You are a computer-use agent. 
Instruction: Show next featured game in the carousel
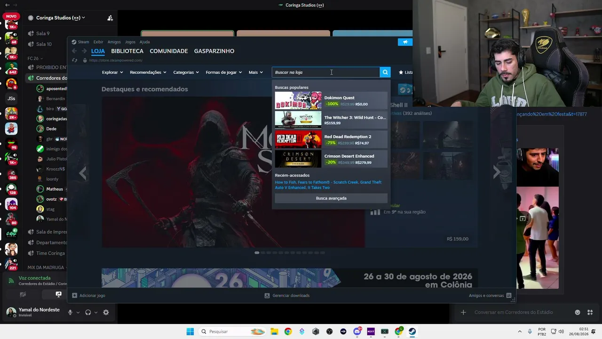pyautogui.click(x=497, y=173)
